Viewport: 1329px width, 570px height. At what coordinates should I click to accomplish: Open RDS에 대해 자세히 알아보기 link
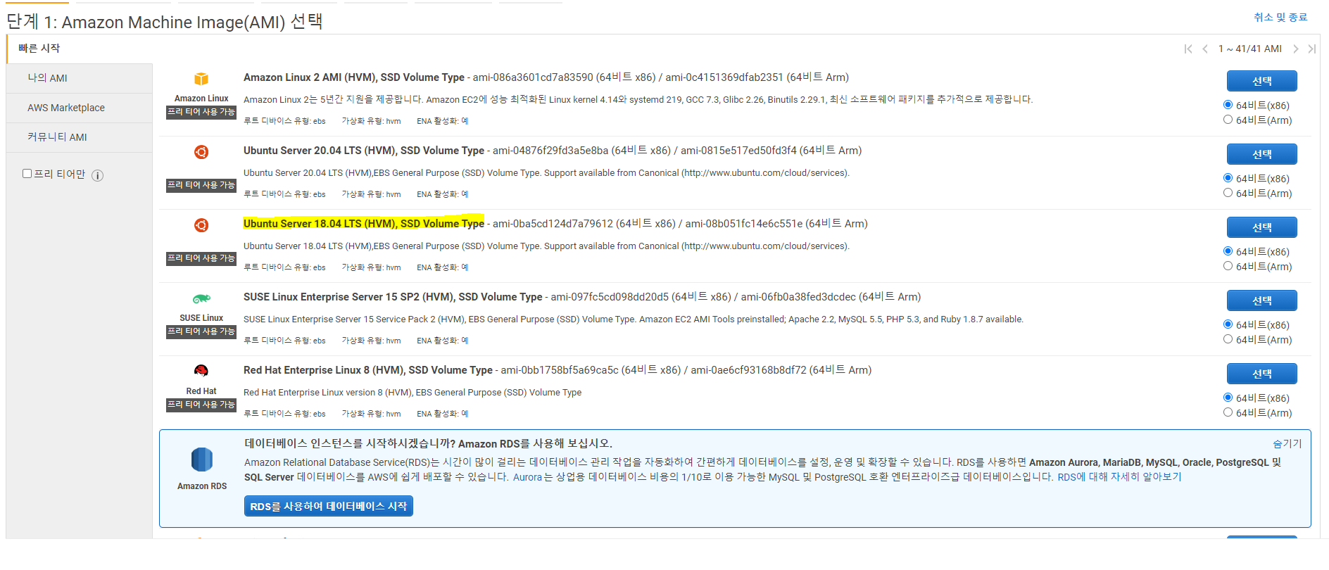[1119, 477]
